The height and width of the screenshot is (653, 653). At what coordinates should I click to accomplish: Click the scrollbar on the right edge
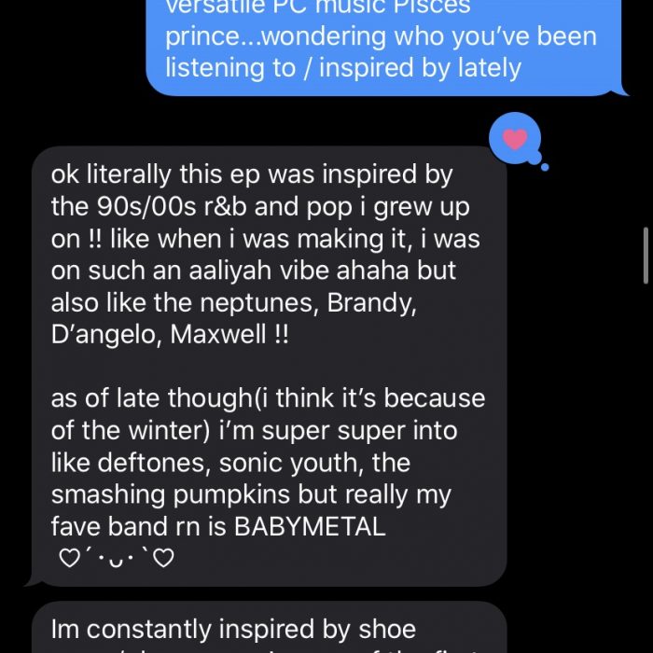pyautogui.click(x=646, y=255)
